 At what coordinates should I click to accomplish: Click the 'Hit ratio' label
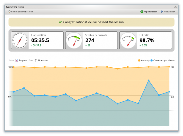(x=144, y=35)
